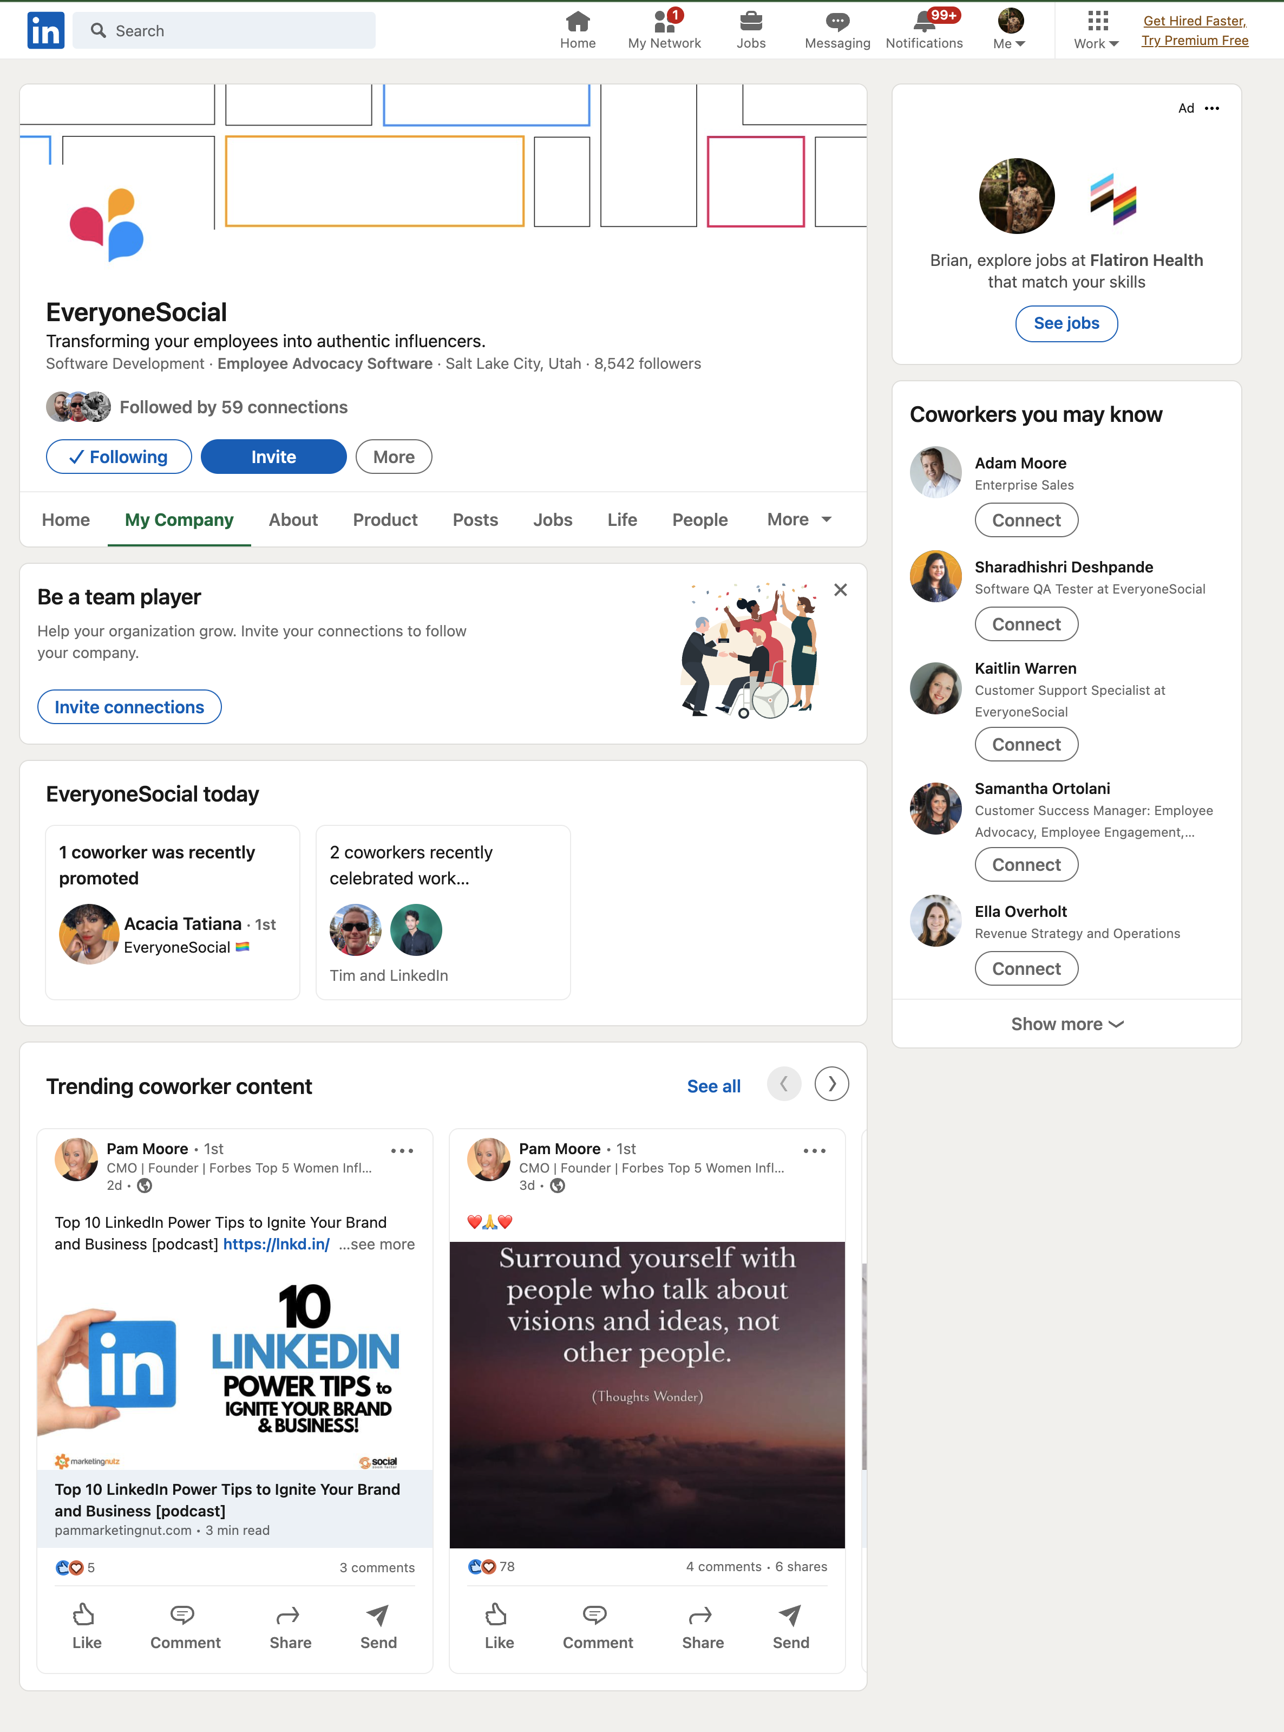Click Send on the Surround yourself quote post

pos(790,1625)
